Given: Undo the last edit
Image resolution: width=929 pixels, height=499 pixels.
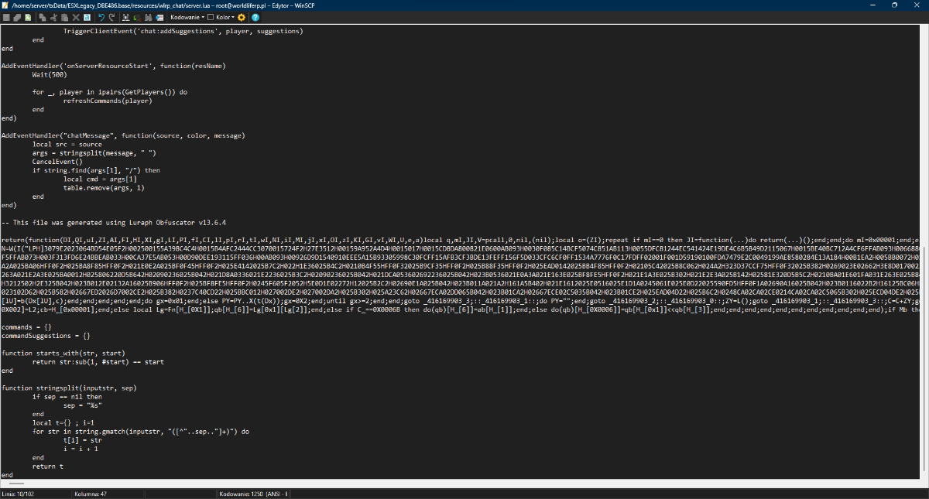Looking at the screenshot, I should [101, 17].
